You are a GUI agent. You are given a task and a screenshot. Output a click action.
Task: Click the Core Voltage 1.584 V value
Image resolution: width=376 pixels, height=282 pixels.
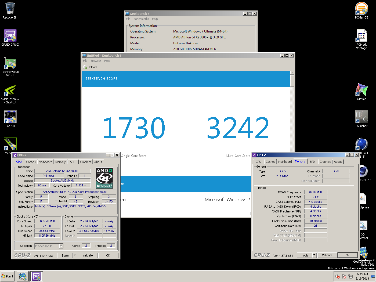click(81, 185)
